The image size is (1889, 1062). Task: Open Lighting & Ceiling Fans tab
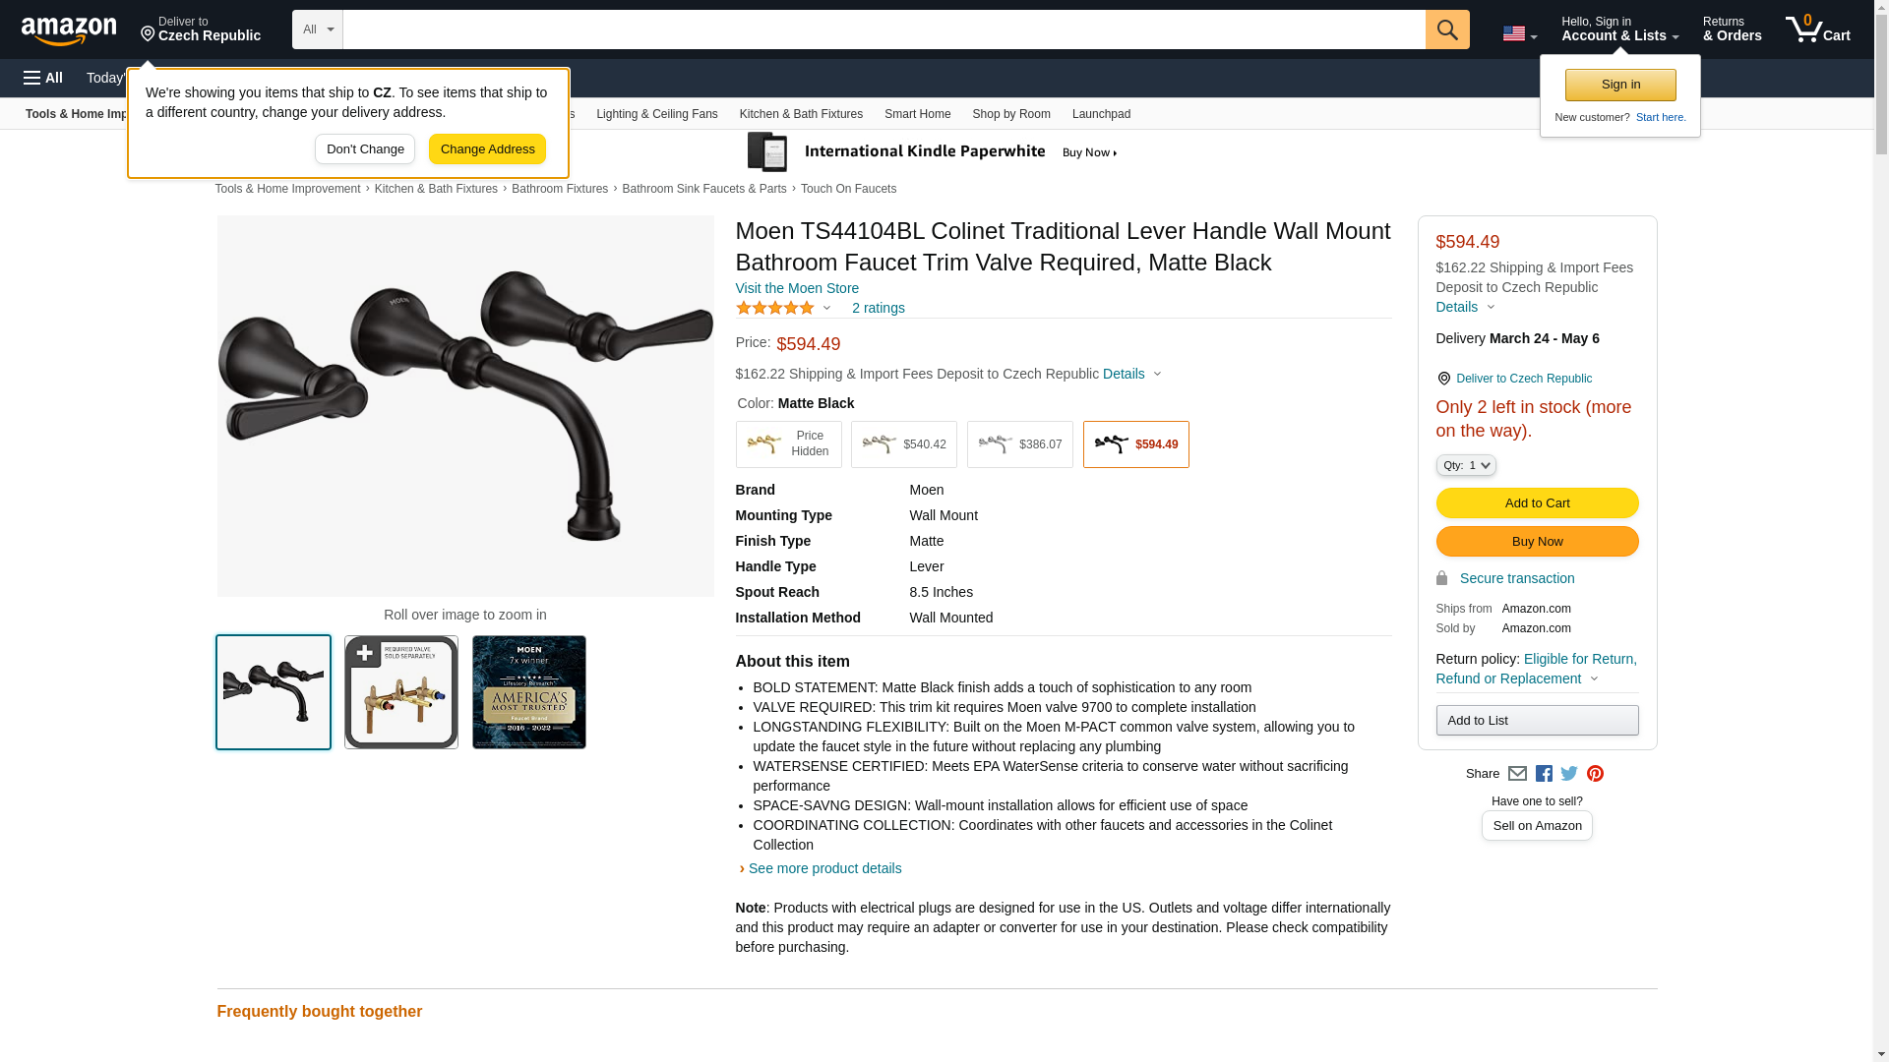pyautogui.click(x=656, y=114)
